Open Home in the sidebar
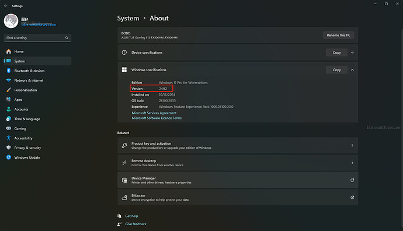 pos(37,51)
